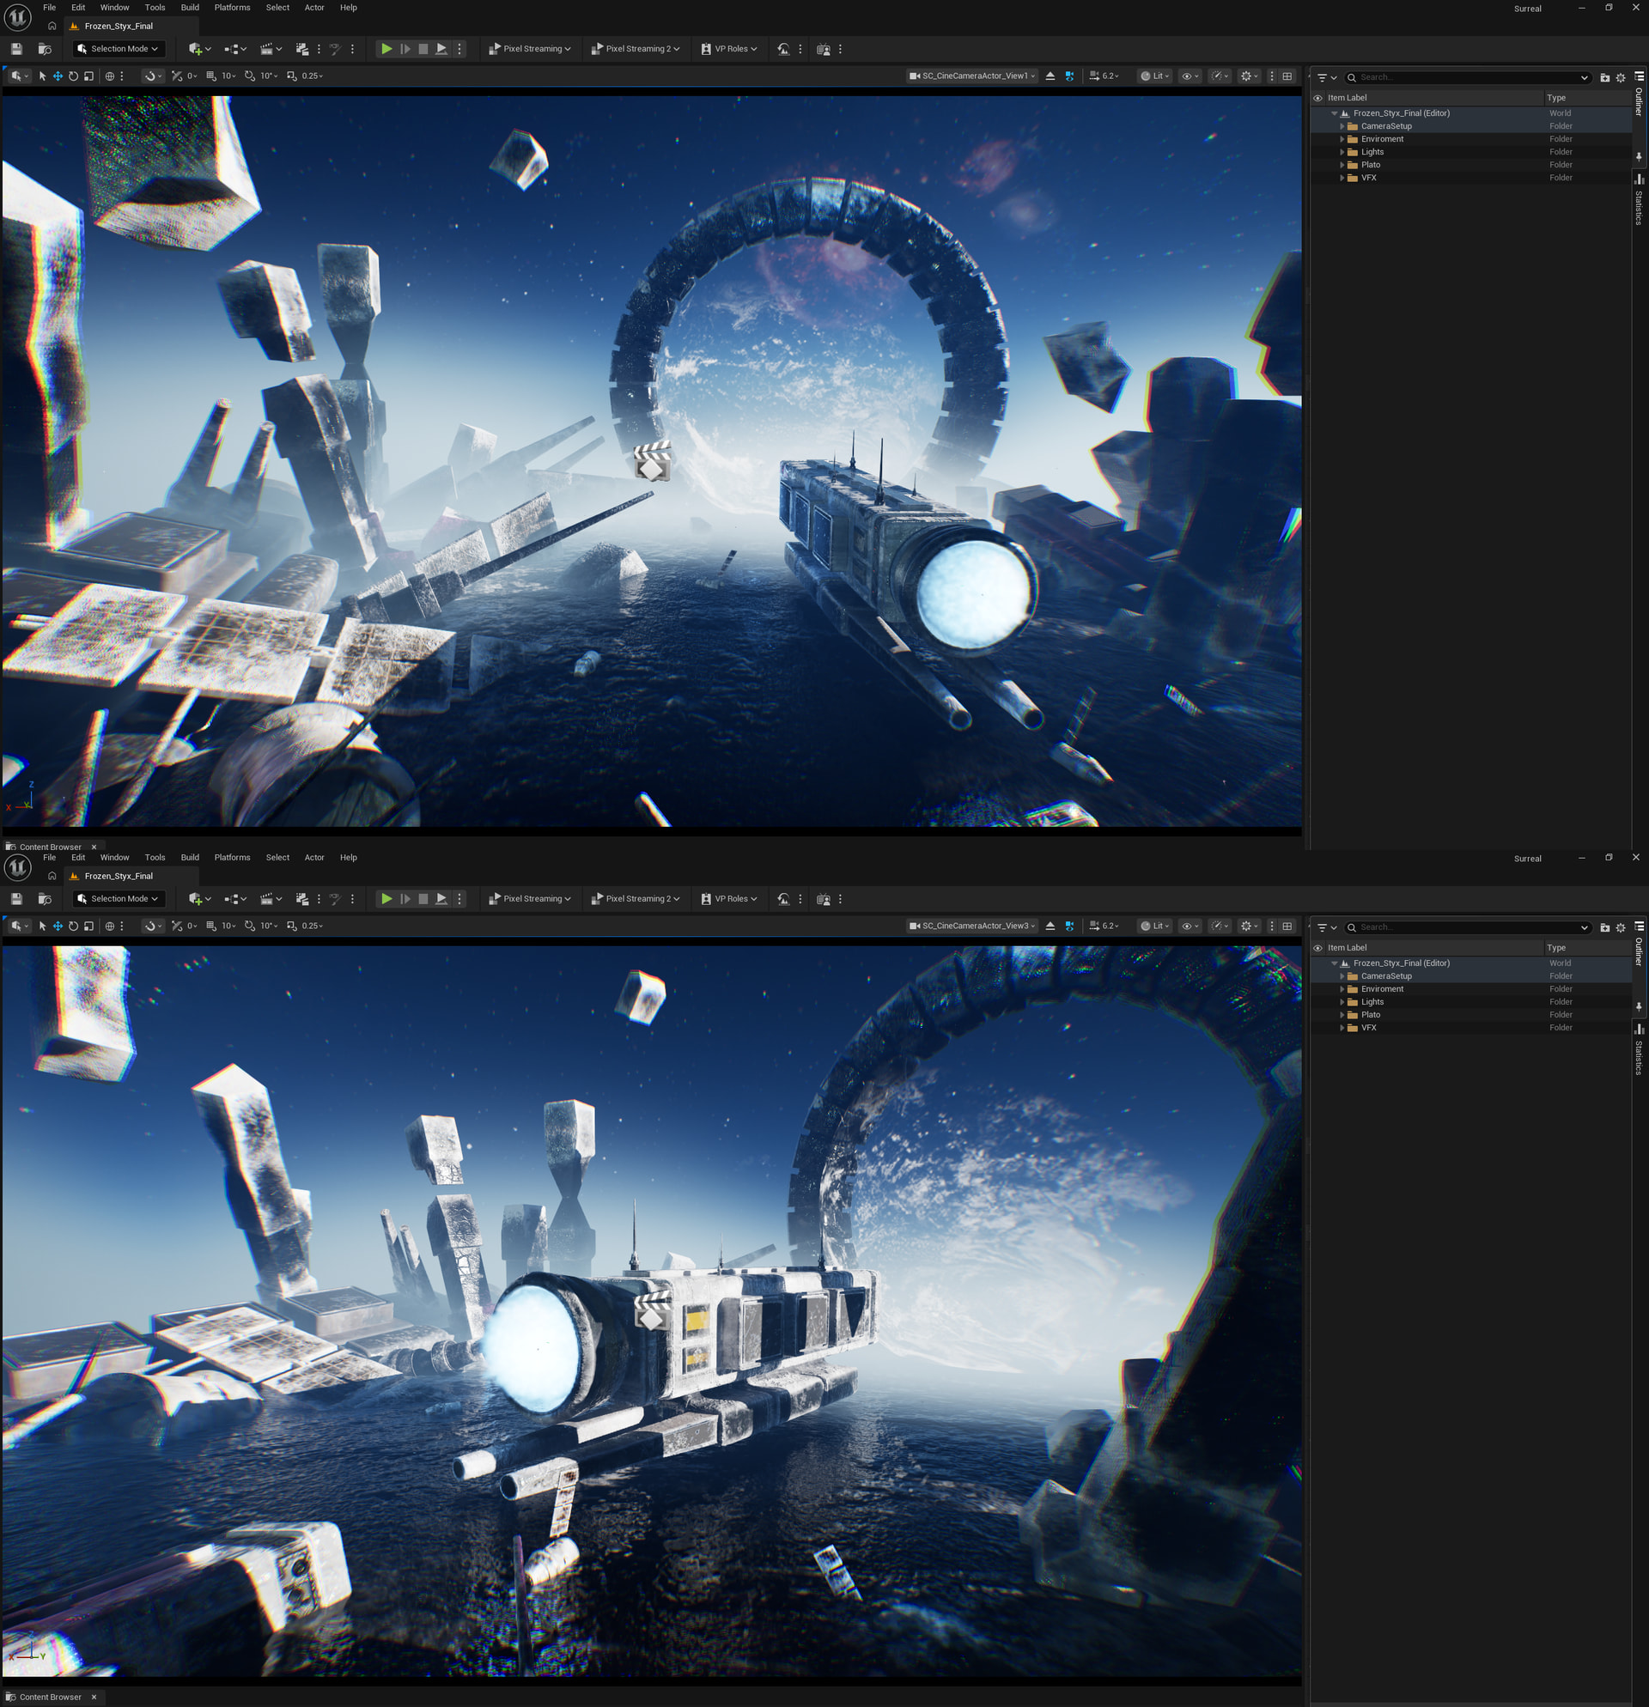Screen dimensions: 1649x1707
Task: Click the eject pilot icon beside SC_CineCameraActor_View1
Action: point(1050,76)
